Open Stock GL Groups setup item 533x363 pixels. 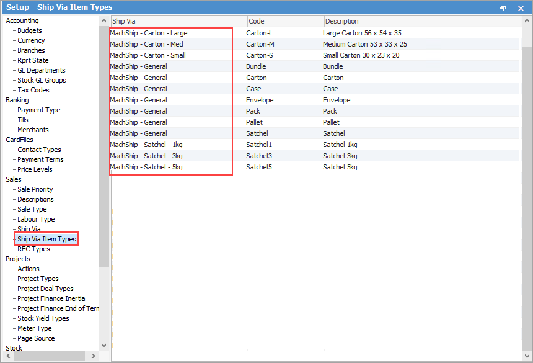tap(42, 80)
